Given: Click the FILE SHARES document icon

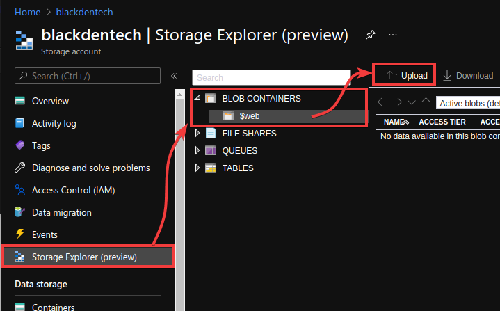Looking at the screenshot, I should point(211,133).
